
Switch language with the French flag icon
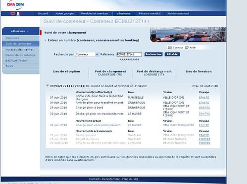coord(18,13)
